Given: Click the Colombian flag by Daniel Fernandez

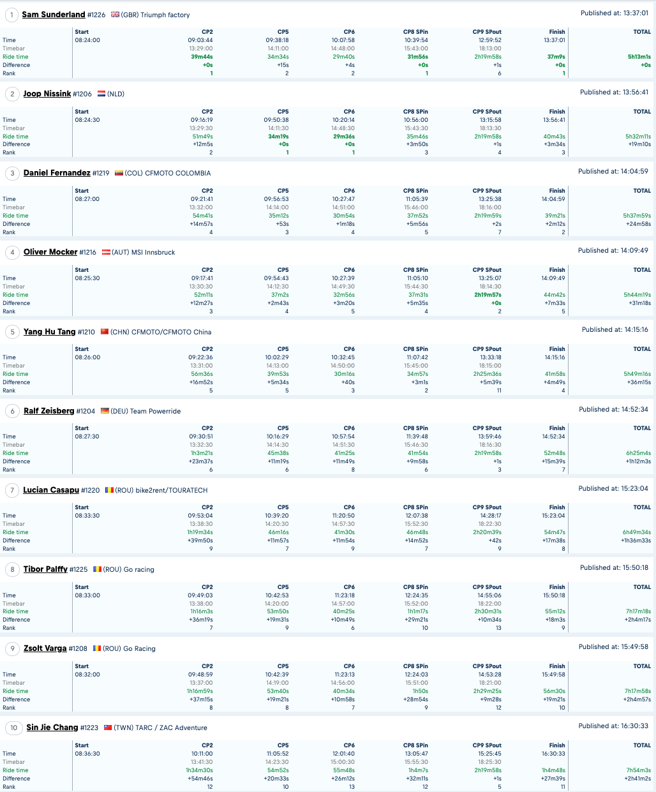Looking at the screenshot, I should (119, 173).
